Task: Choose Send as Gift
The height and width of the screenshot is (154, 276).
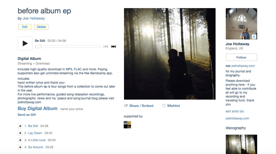Action: coord(27,115)
